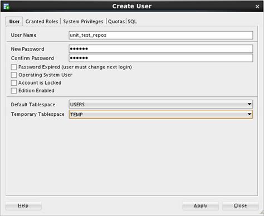
Task: Enable Password Expired checkbox
Action: 14,67
